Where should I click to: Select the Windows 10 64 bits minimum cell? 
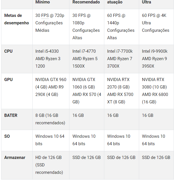coord(50,140)
